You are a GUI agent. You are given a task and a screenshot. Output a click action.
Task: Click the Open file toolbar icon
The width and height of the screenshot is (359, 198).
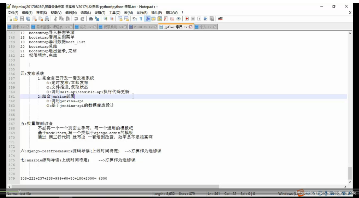pyautogui.click(x=16, y=19)
